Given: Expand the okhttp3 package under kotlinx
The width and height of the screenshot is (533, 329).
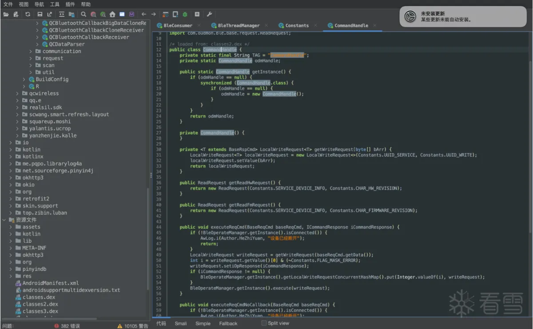Looking at the screenshot, I should [x=12, y=177].
